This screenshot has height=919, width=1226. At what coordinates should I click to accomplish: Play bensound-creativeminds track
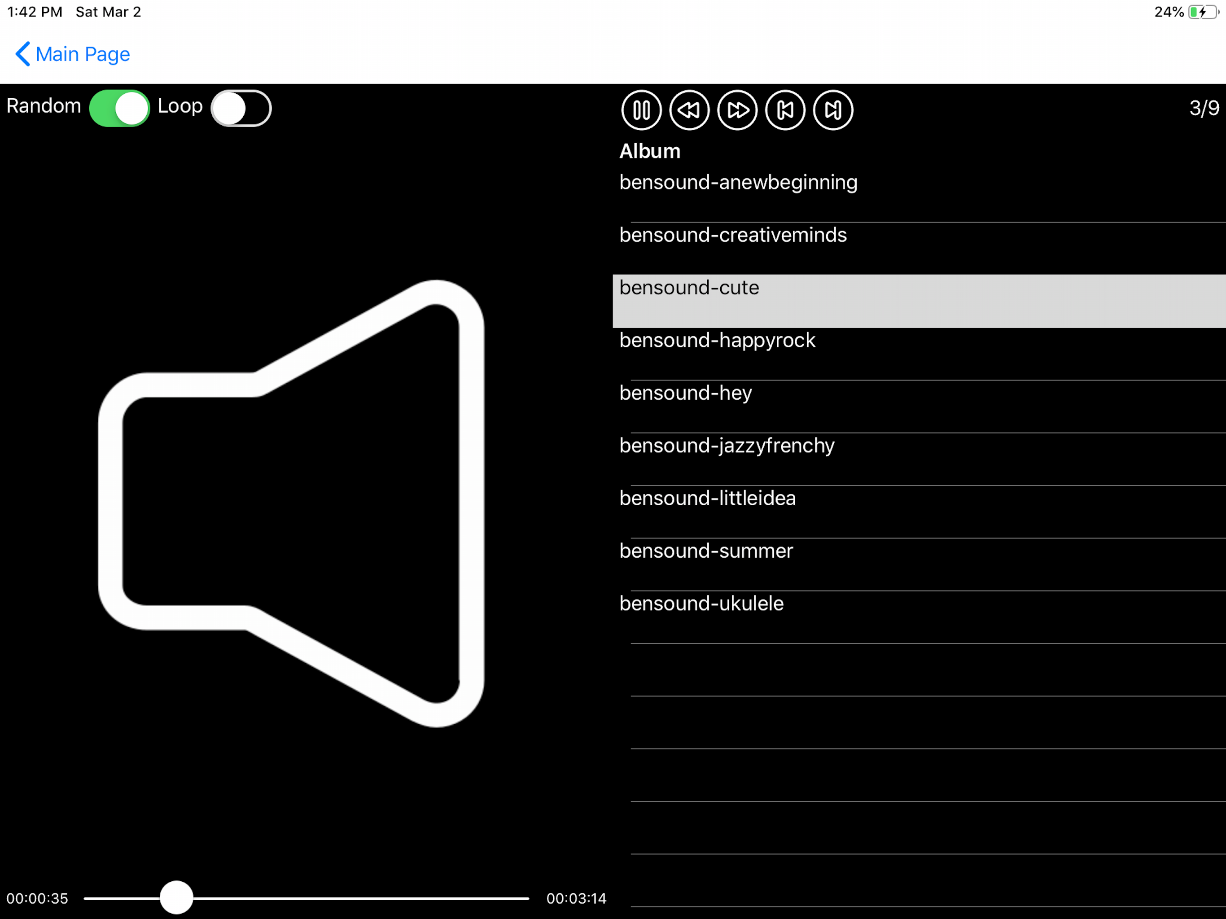tap(919, 248)
